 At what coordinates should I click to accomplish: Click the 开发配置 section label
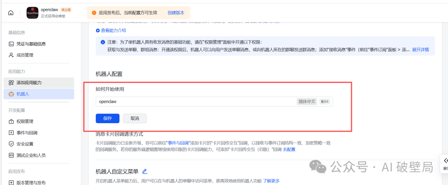tap(17, 110)
